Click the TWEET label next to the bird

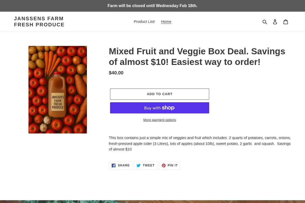149,165
